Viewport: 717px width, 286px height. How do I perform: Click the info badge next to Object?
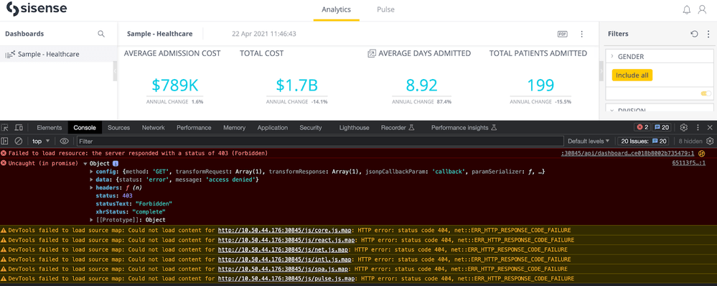(116, 163)
